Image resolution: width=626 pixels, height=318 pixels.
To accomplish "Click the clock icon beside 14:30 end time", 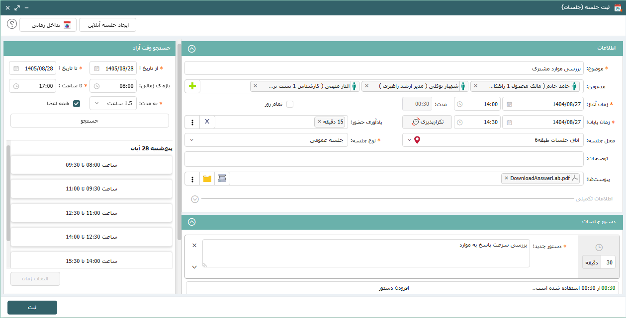I will click(x=459, y=123).
